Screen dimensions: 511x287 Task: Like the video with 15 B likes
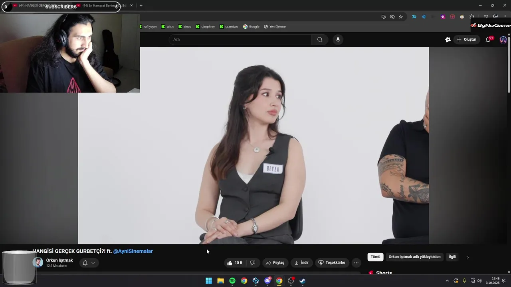[235, 263]
